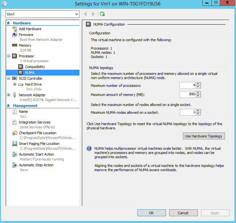This screenshot has height=223, width=236.
Task: Select the Compatibility tree item
Action: tap(35, 67)
